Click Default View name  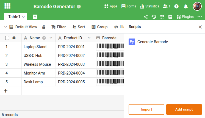click(26, 27)
